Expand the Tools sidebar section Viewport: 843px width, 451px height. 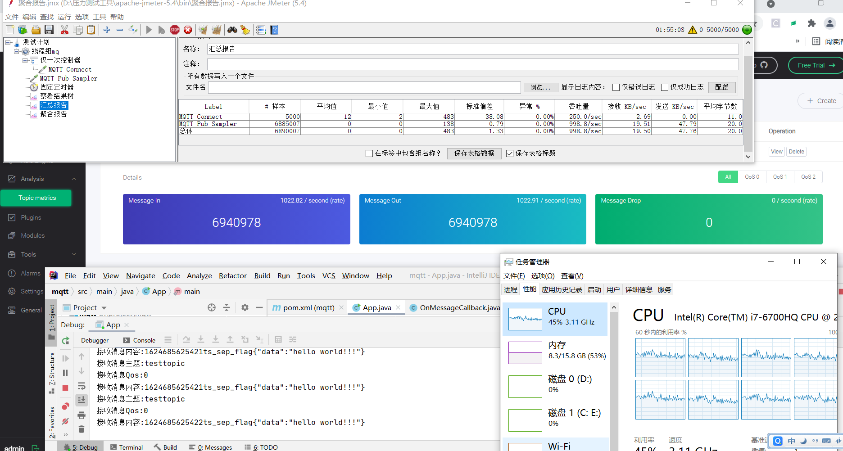74,254
